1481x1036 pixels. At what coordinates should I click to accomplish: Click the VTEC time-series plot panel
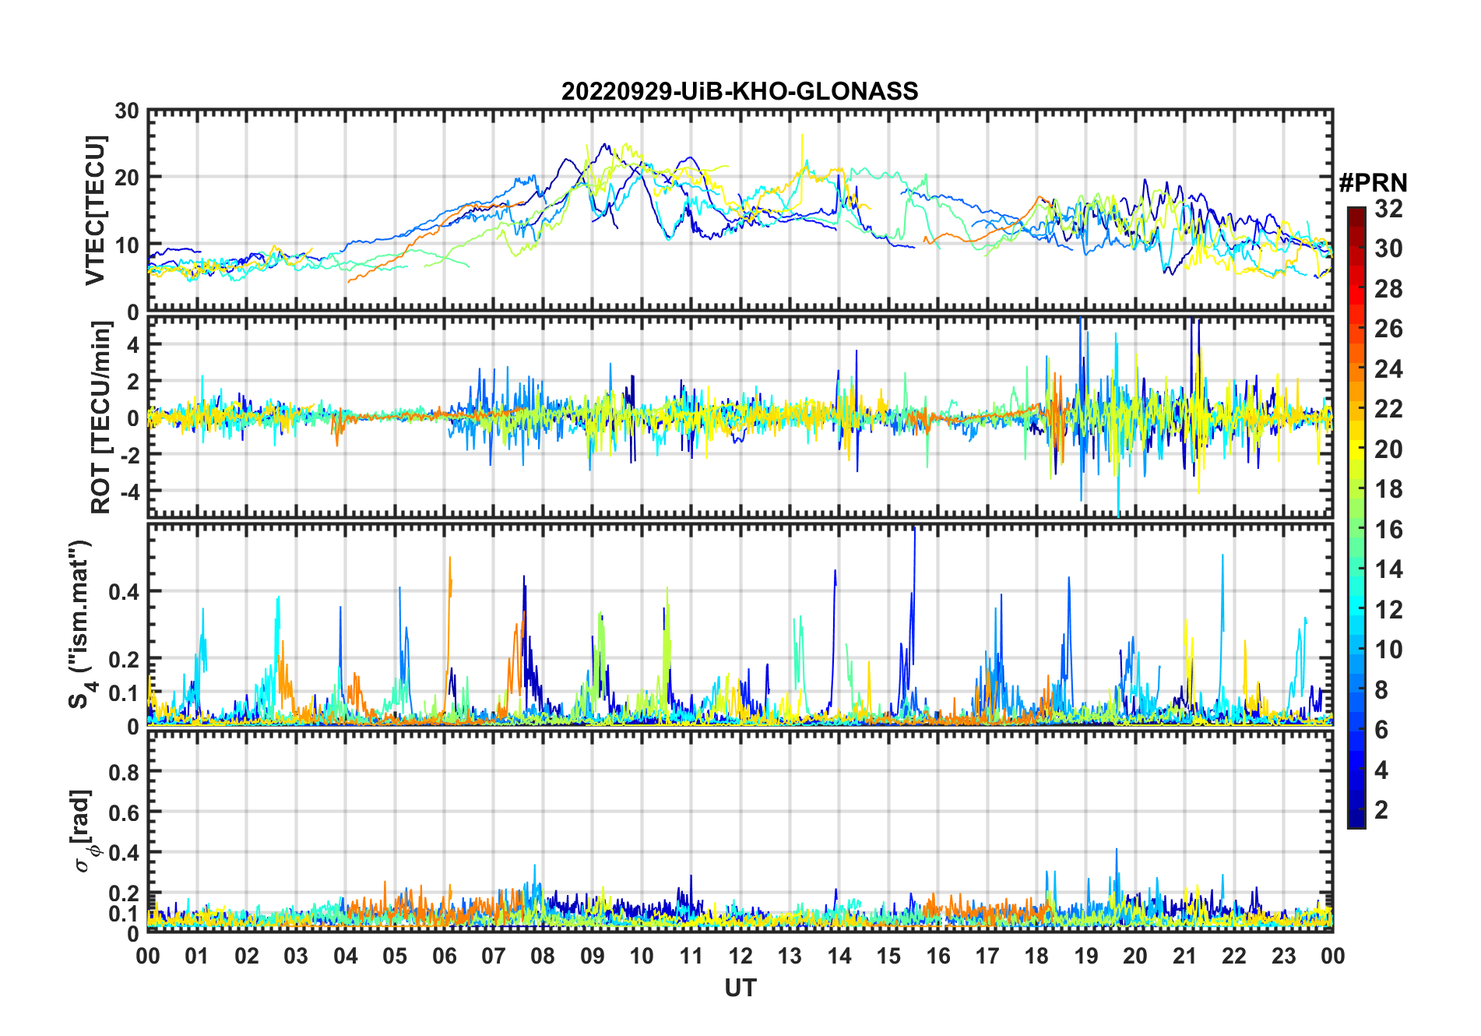click(x=740, y=211)
